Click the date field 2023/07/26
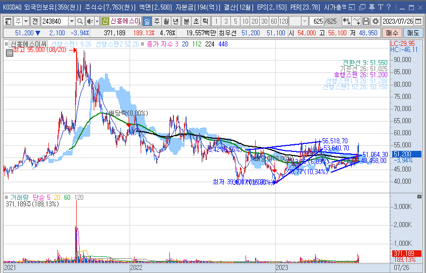 point(398,21)
